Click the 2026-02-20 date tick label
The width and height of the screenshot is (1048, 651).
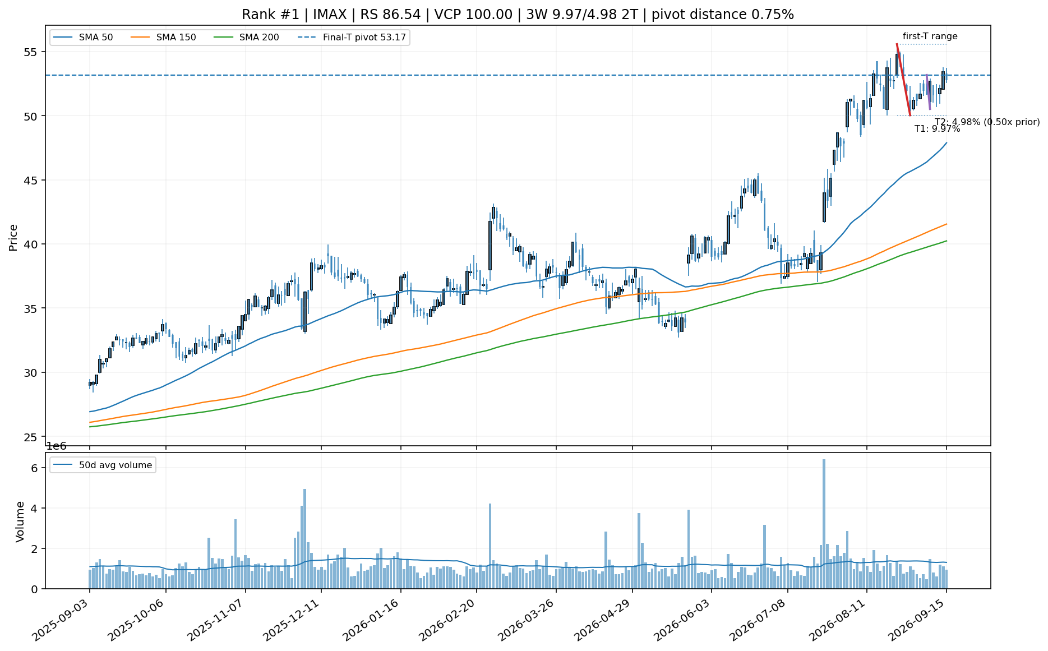point(448,620)
